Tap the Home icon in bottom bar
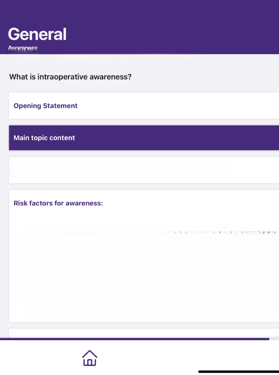 pos(89,358)
